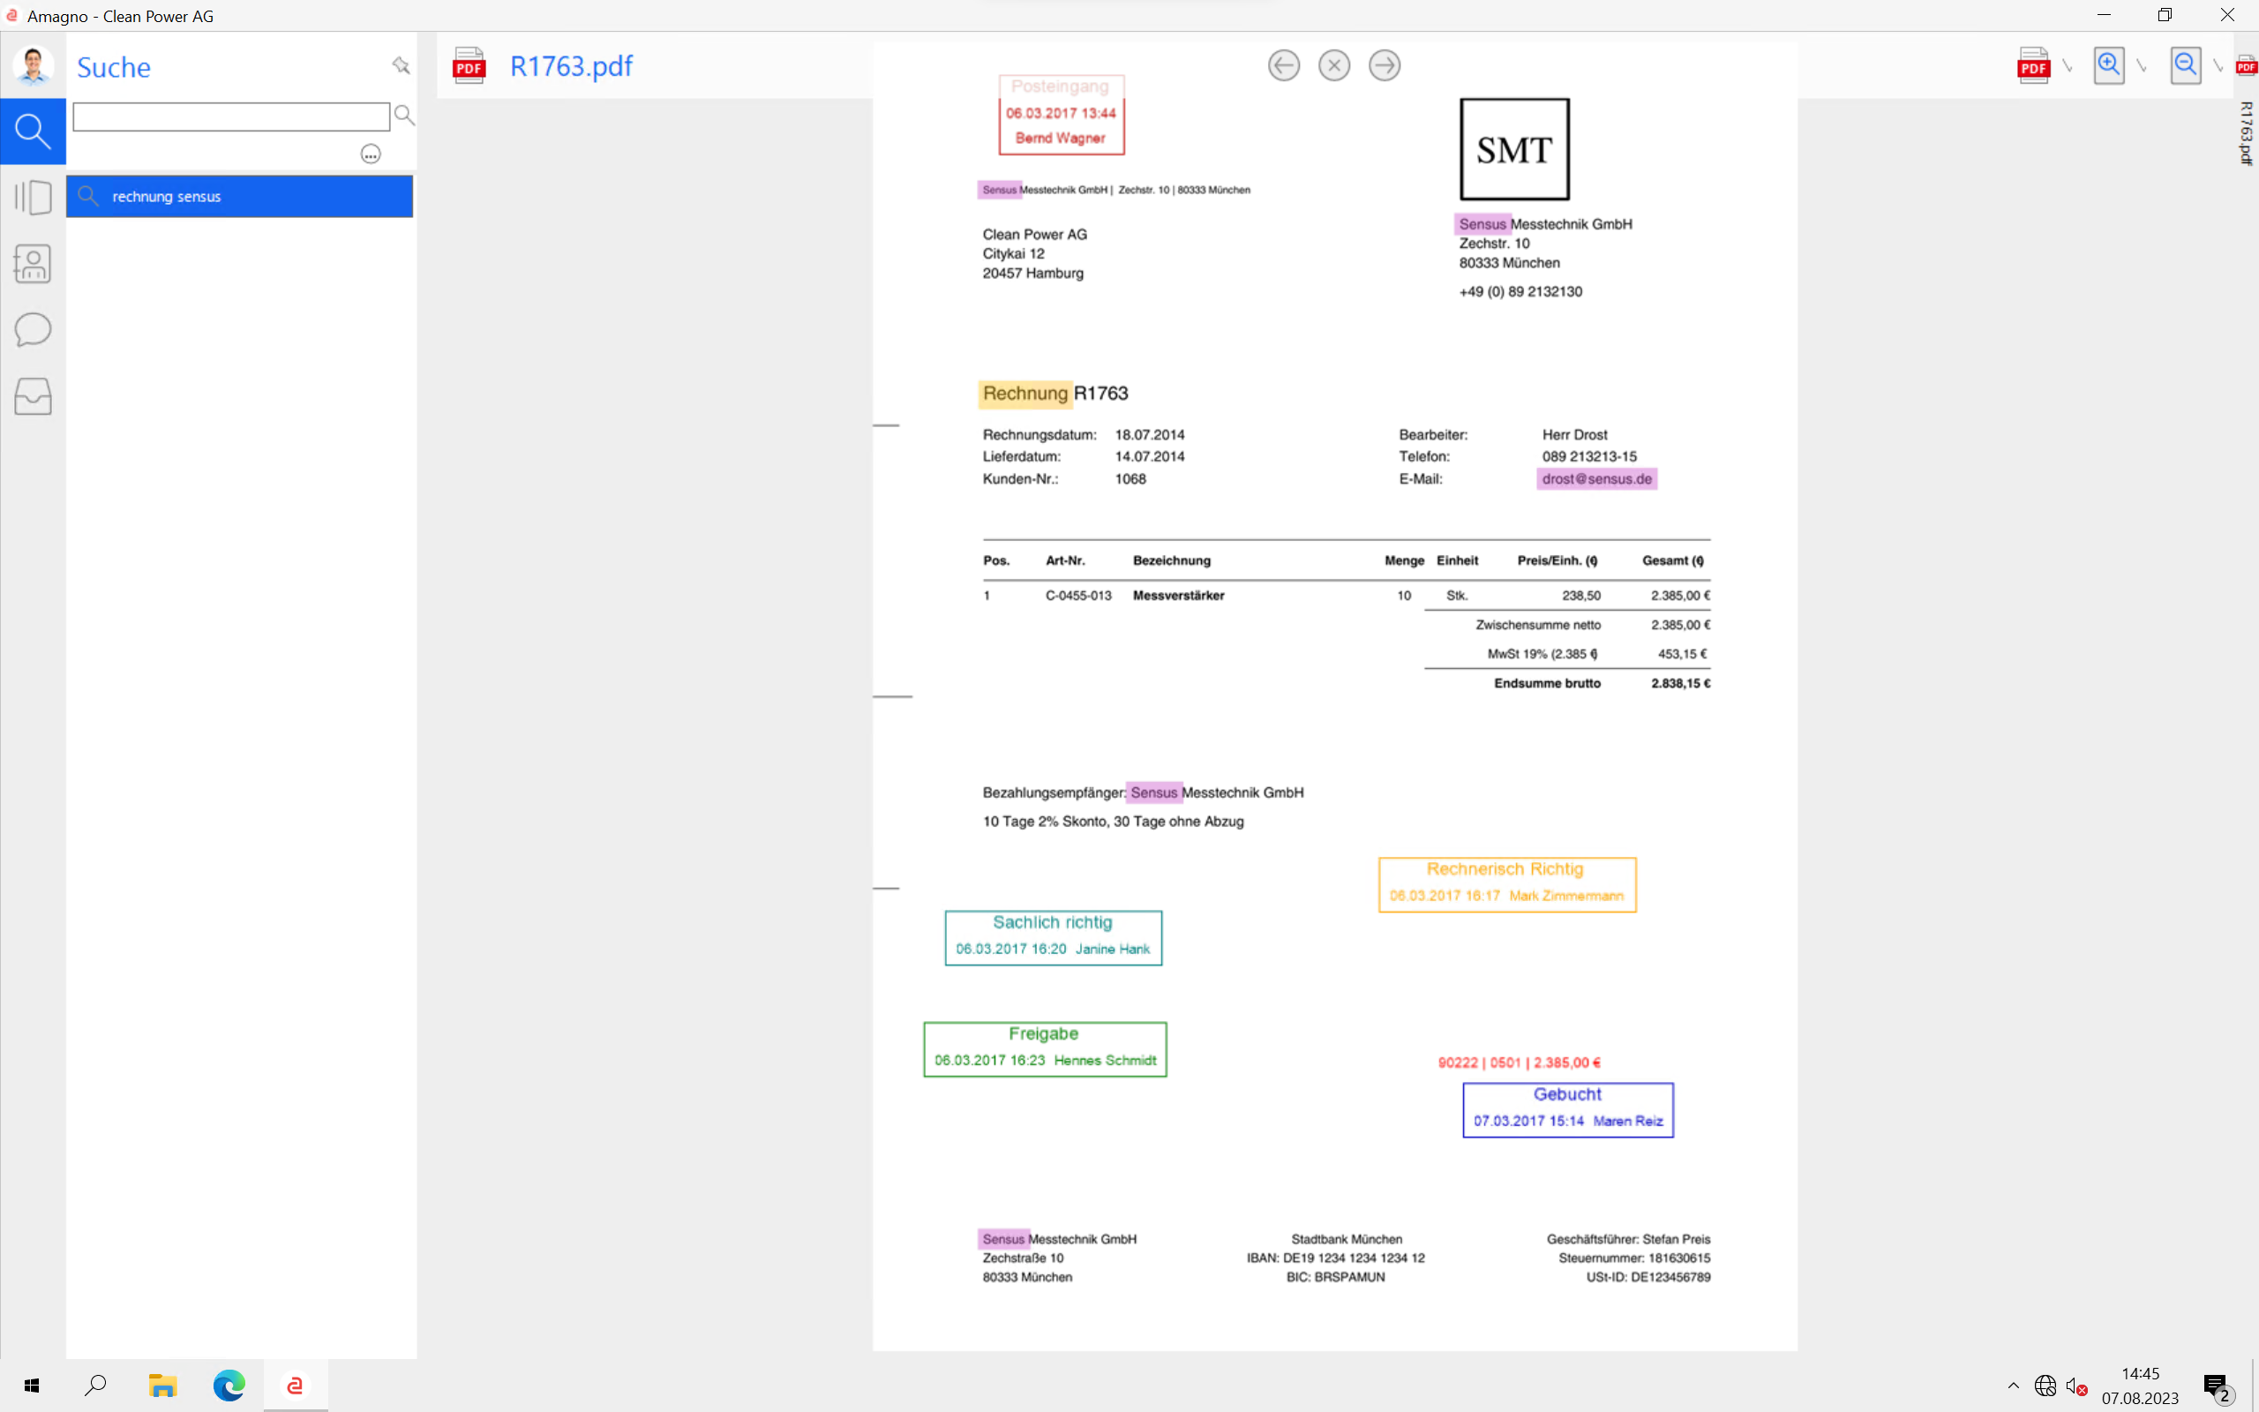
Task: Click the 'Suche' panel heading
Action: point(114,67)
